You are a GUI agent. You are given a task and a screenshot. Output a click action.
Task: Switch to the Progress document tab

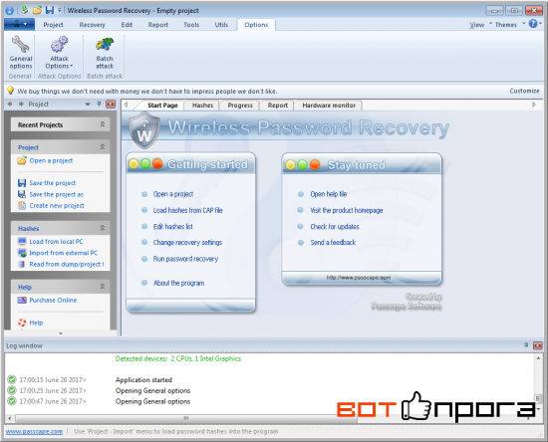pos(240,106)
